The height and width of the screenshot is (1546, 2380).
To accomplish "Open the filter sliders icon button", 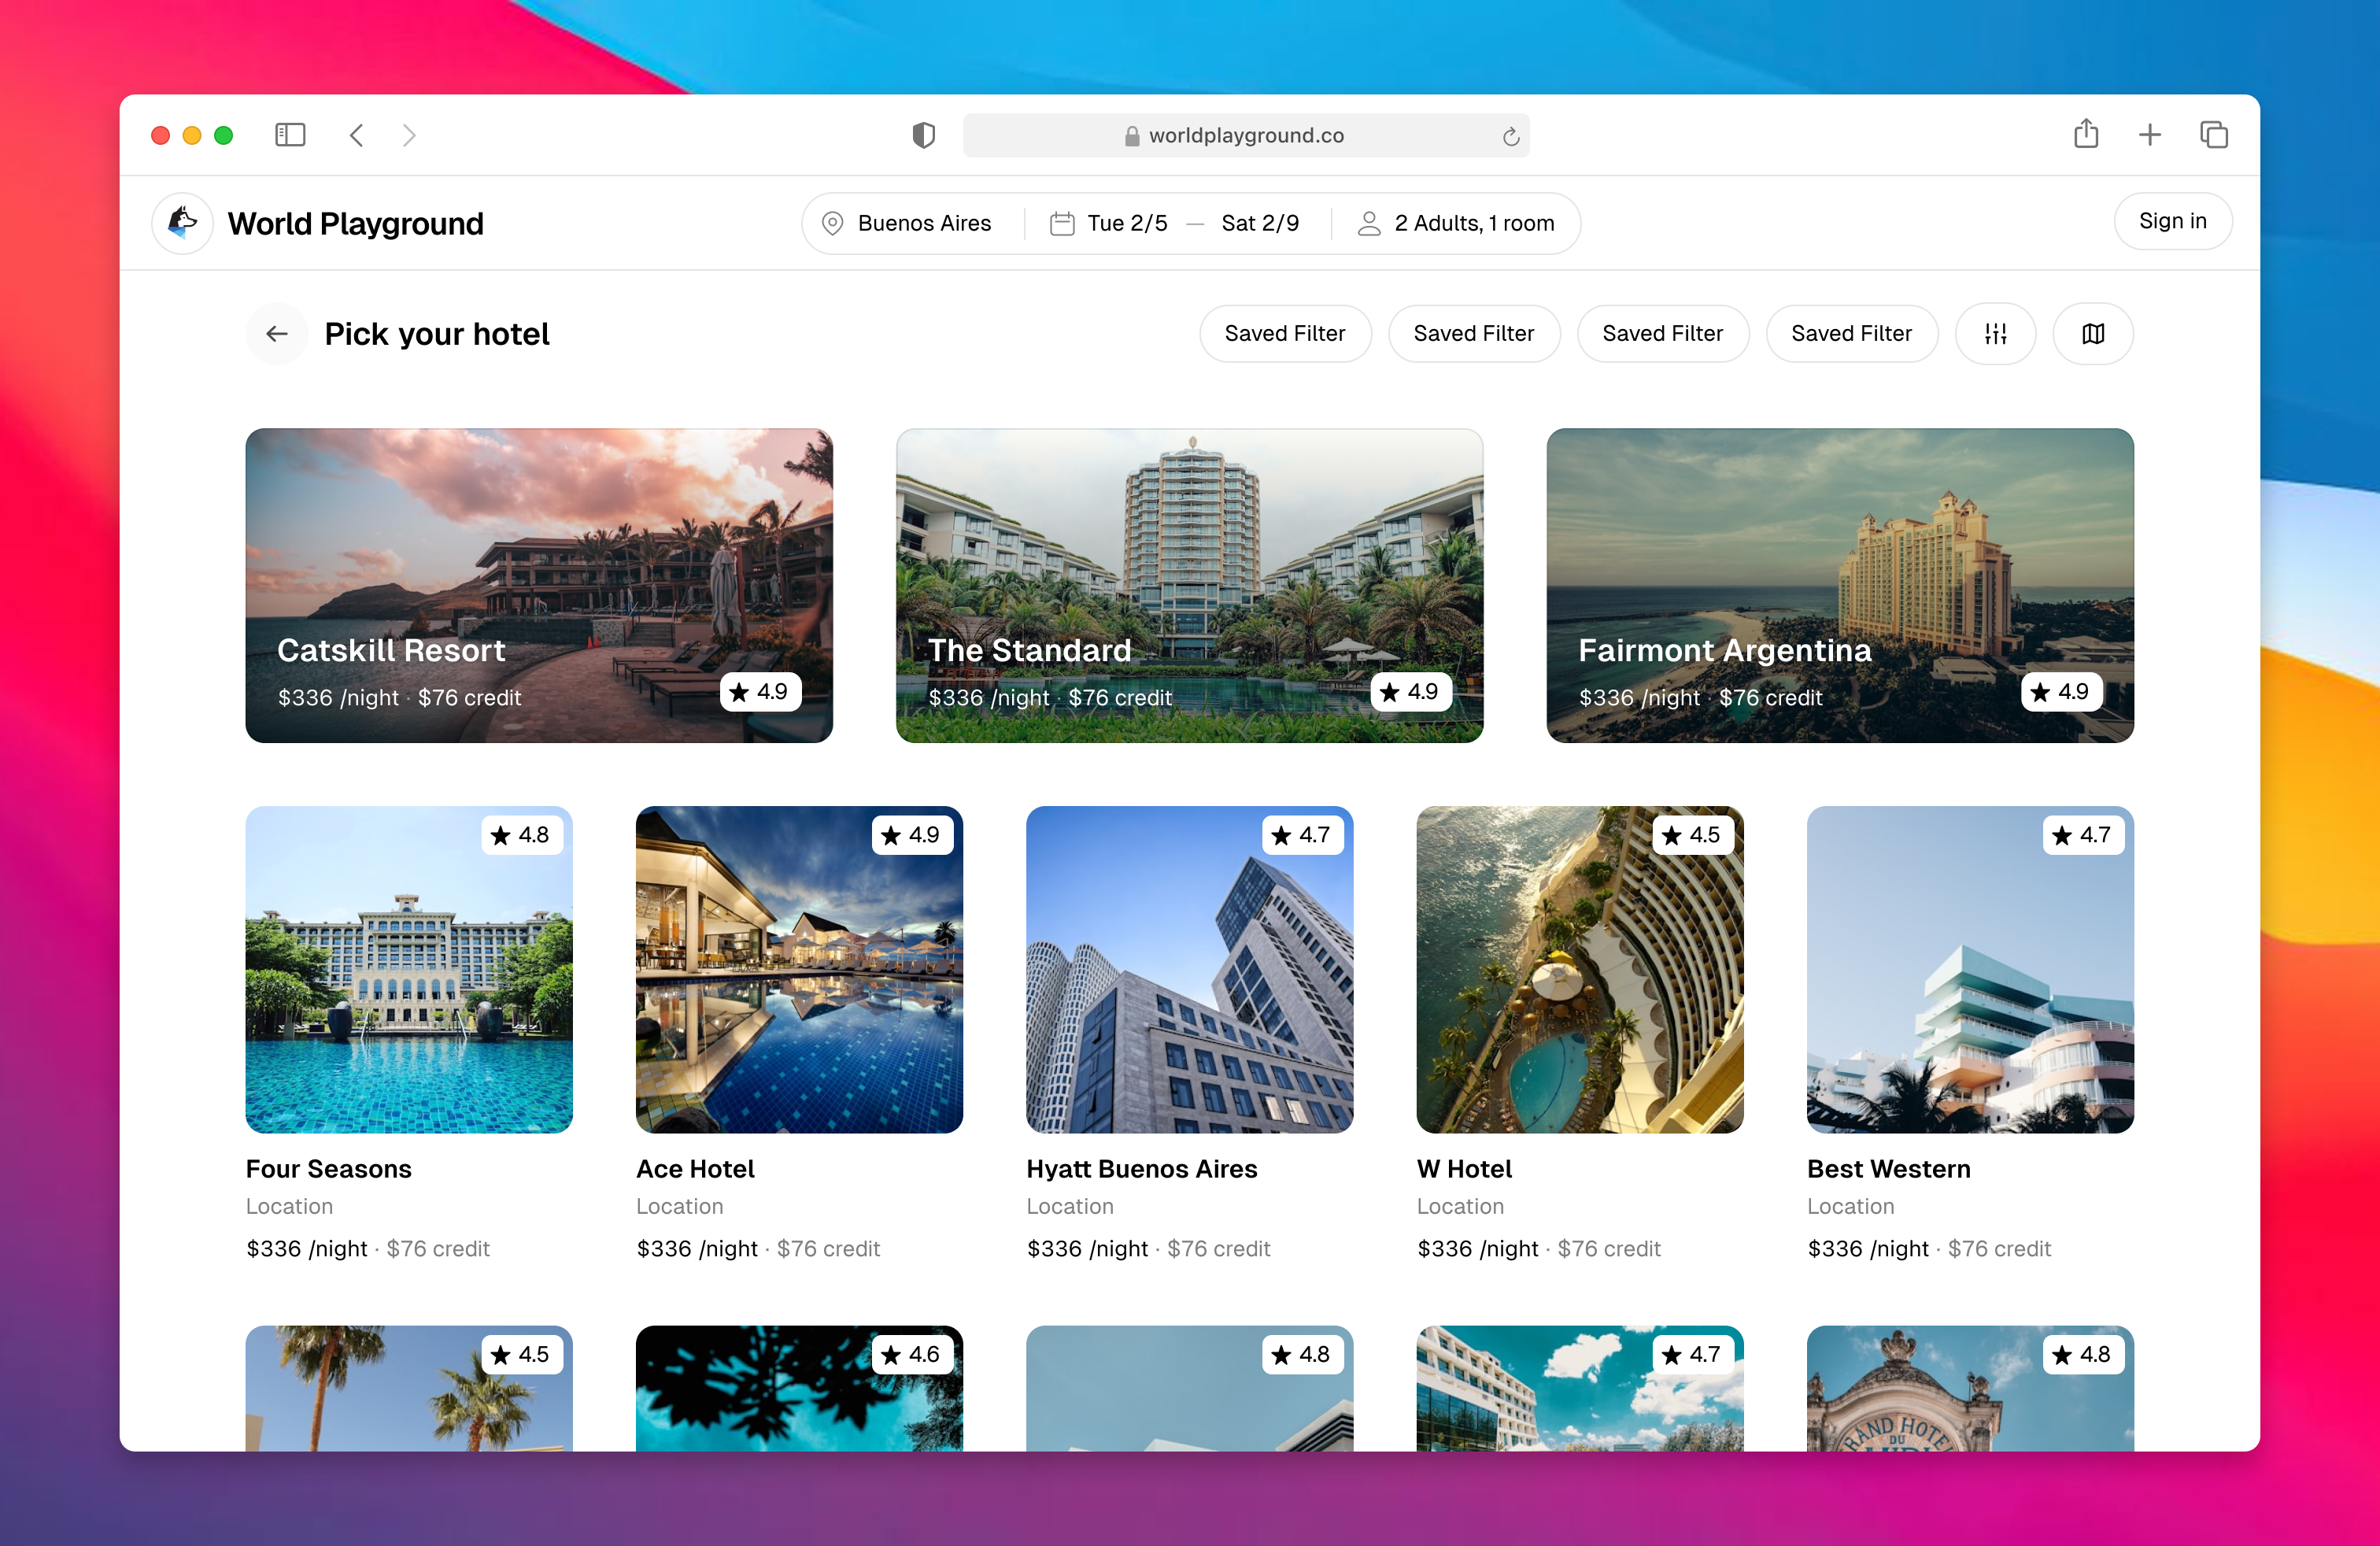I will click(1995, 333).
